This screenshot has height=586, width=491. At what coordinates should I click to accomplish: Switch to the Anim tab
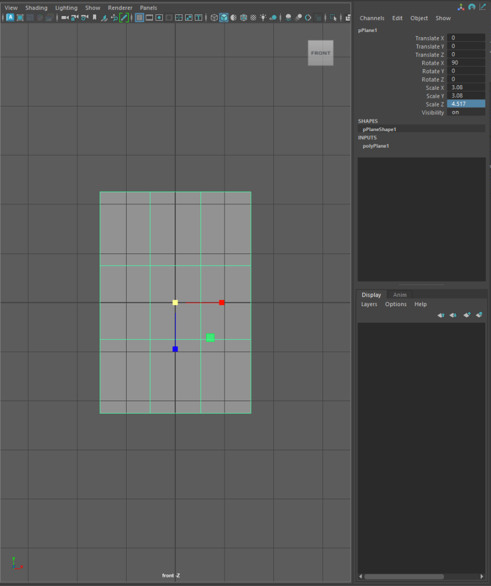pyautogui.click(x=399, y=295)
